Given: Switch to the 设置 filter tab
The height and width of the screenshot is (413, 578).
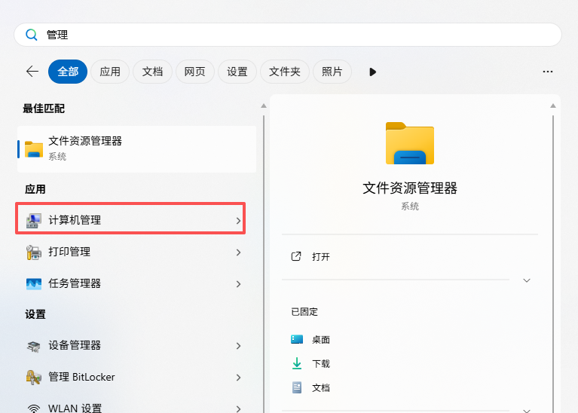Looking at the screenshot, I should (237, 72).
